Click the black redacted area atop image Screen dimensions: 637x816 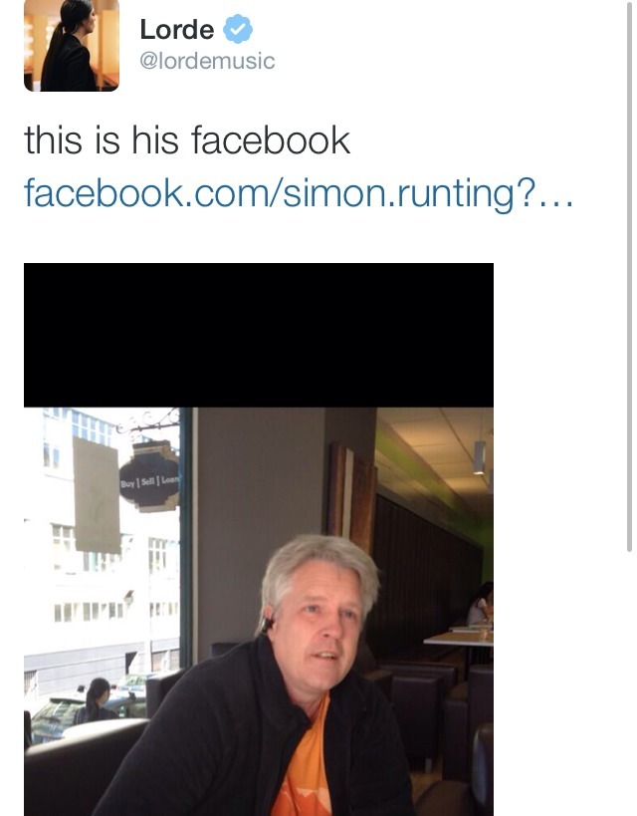[x=259, y=335]
